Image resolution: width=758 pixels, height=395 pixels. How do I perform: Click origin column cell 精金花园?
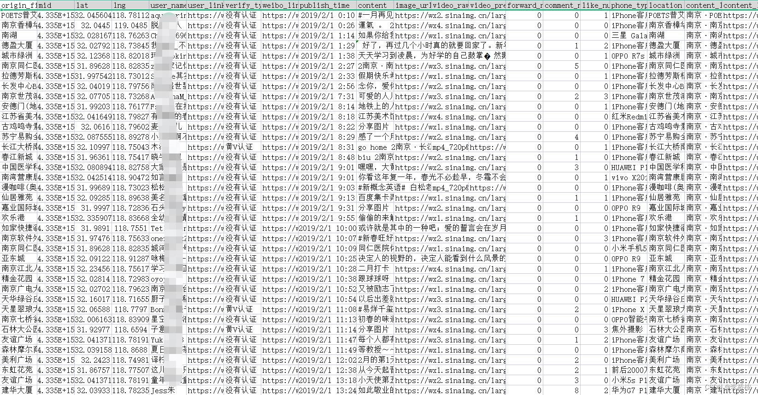[x=19, y=279]
